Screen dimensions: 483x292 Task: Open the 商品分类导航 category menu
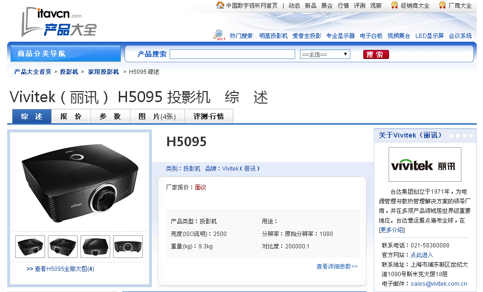[x=65, y=54]
